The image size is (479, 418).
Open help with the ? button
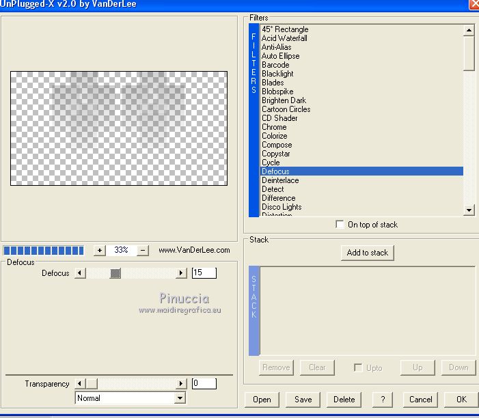(383, 400)
